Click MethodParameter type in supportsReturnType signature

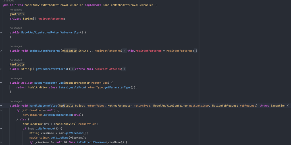(77, 83)
